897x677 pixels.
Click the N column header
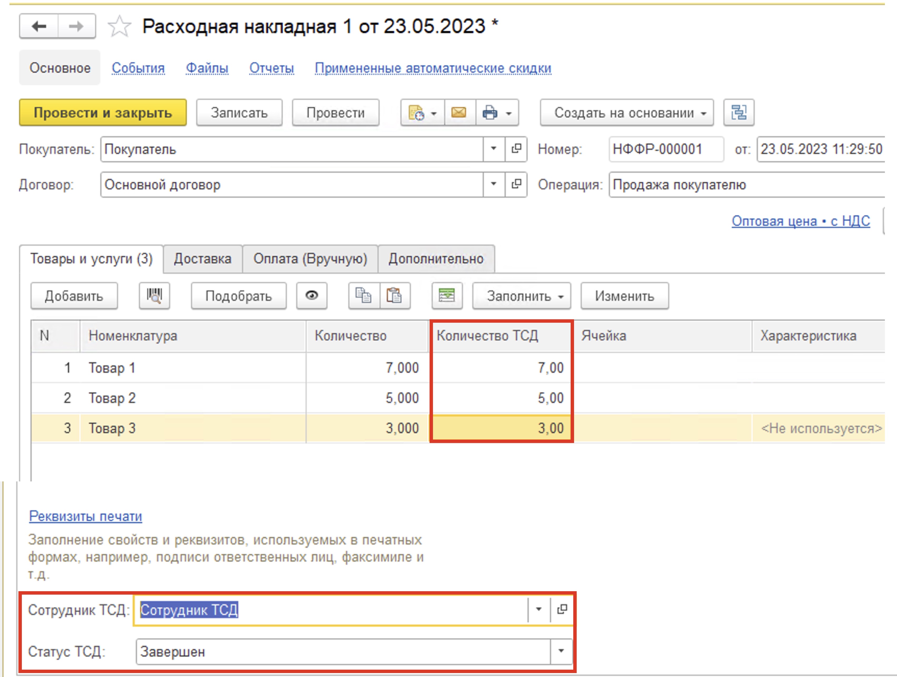[x=56, y=336]
